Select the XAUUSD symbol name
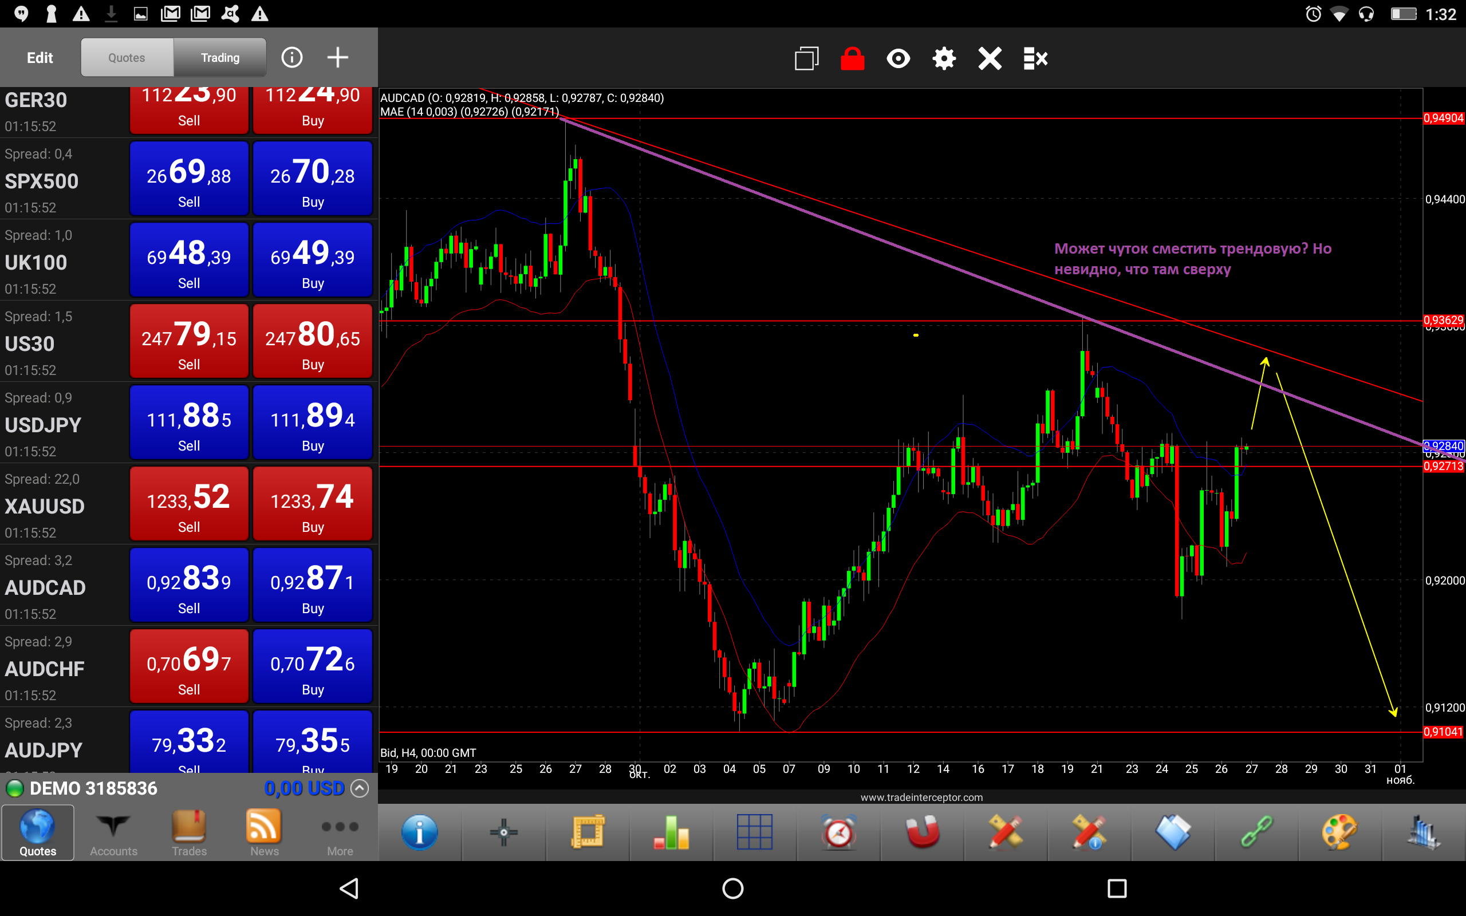The height and width of the screenshot is (916, 1466). point(45,507)
